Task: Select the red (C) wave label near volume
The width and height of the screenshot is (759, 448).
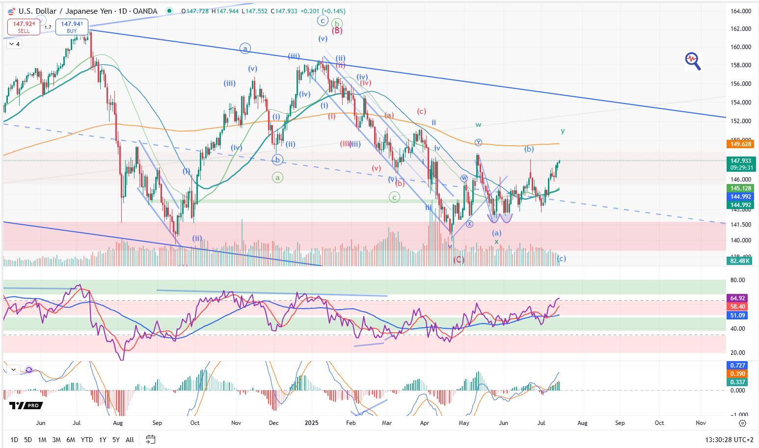Action: 459,260
